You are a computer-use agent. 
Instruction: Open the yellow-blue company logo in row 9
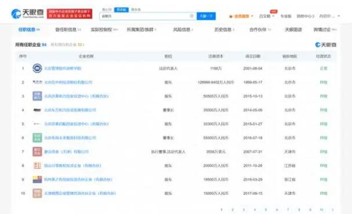pos(37,179)
